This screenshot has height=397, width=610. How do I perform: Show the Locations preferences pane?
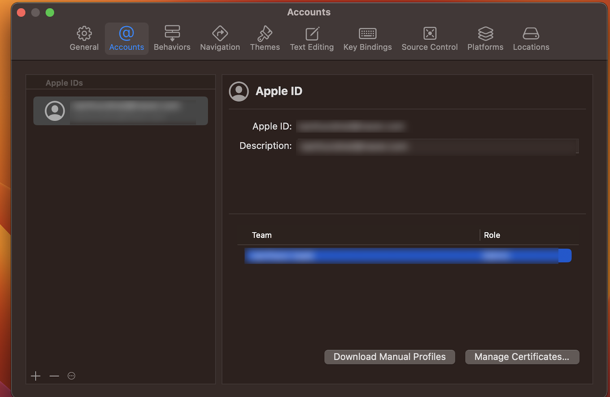pos(531,39)
